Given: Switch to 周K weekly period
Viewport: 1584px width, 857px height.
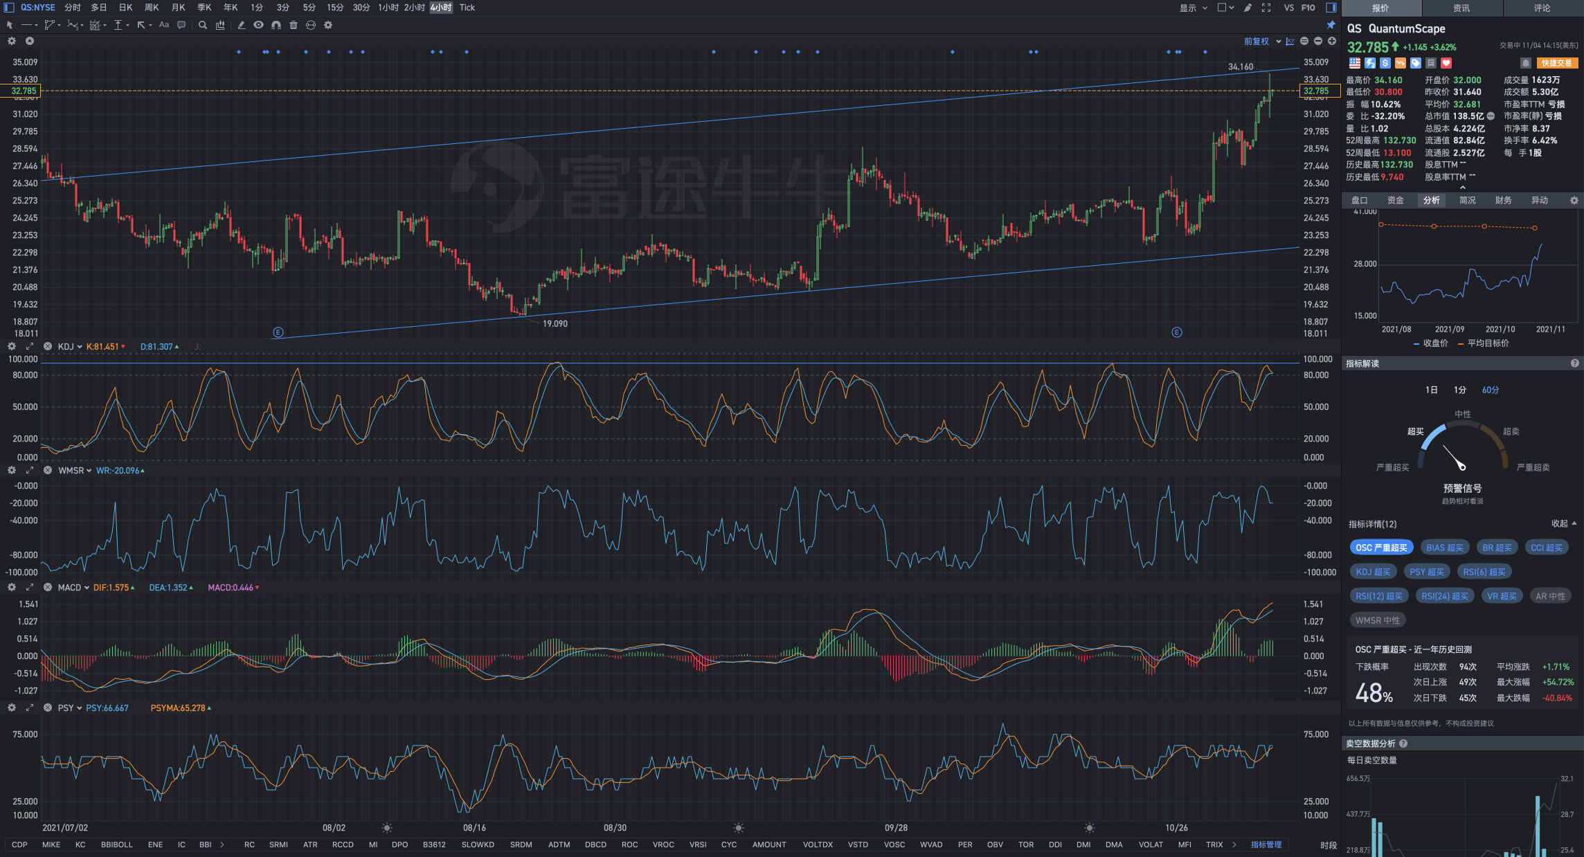Looking at the screenshot, I should (152, 8).
